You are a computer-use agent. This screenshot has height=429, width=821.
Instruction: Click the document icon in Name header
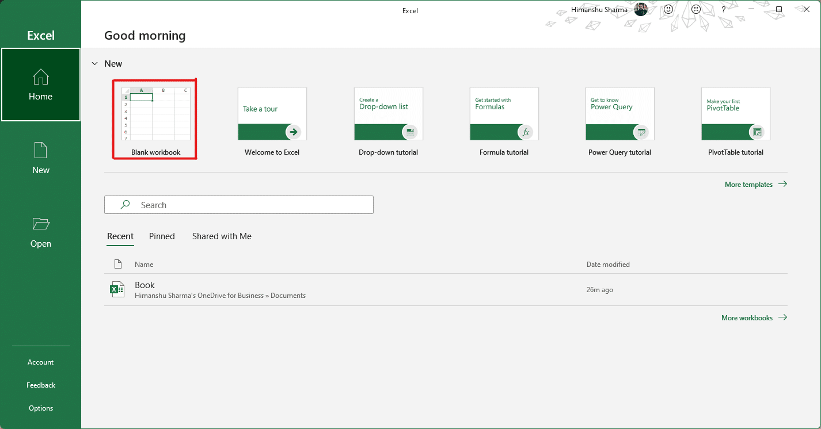click(118, 264)
